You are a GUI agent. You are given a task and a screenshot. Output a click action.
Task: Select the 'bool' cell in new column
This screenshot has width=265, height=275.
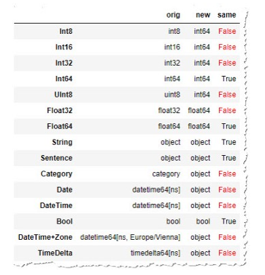203,221
